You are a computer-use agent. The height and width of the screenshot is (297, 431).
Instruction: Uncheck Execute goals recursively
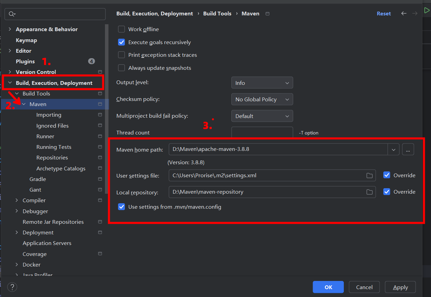pos(121,42)
